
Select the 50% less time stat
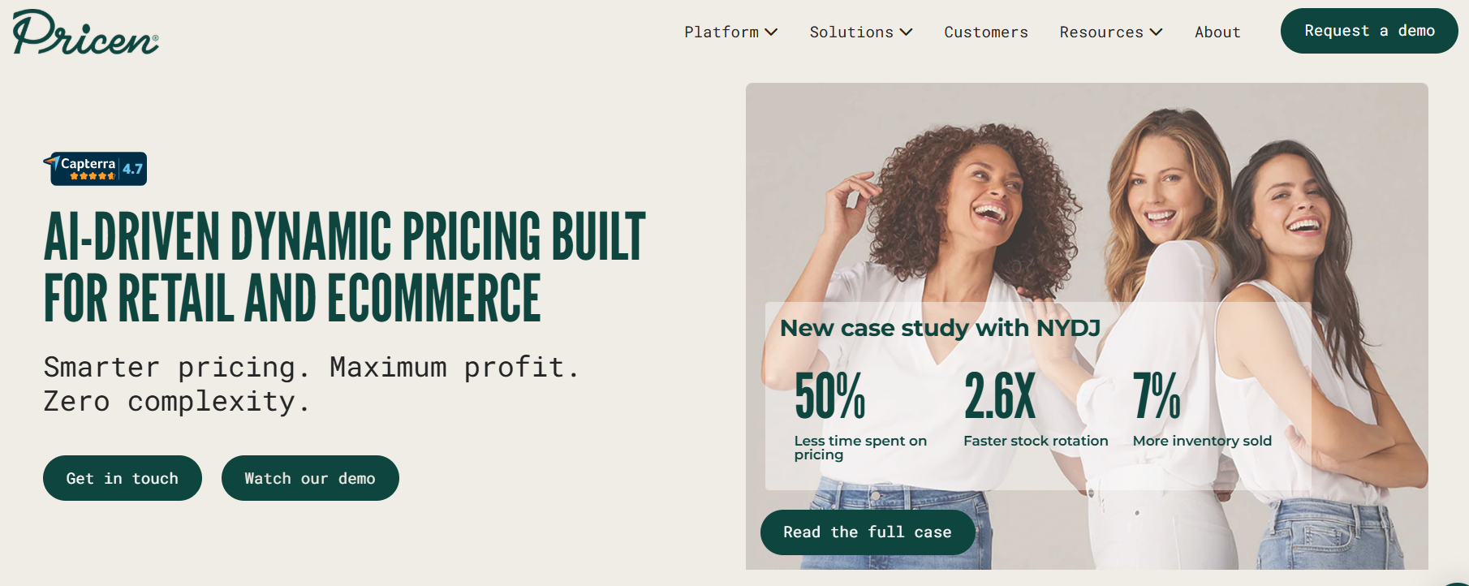[830, 397]
